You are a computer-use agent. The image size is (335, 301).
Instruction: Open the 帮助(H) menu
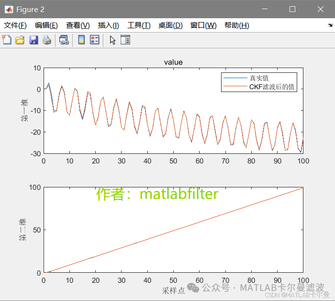pos(237,25)
